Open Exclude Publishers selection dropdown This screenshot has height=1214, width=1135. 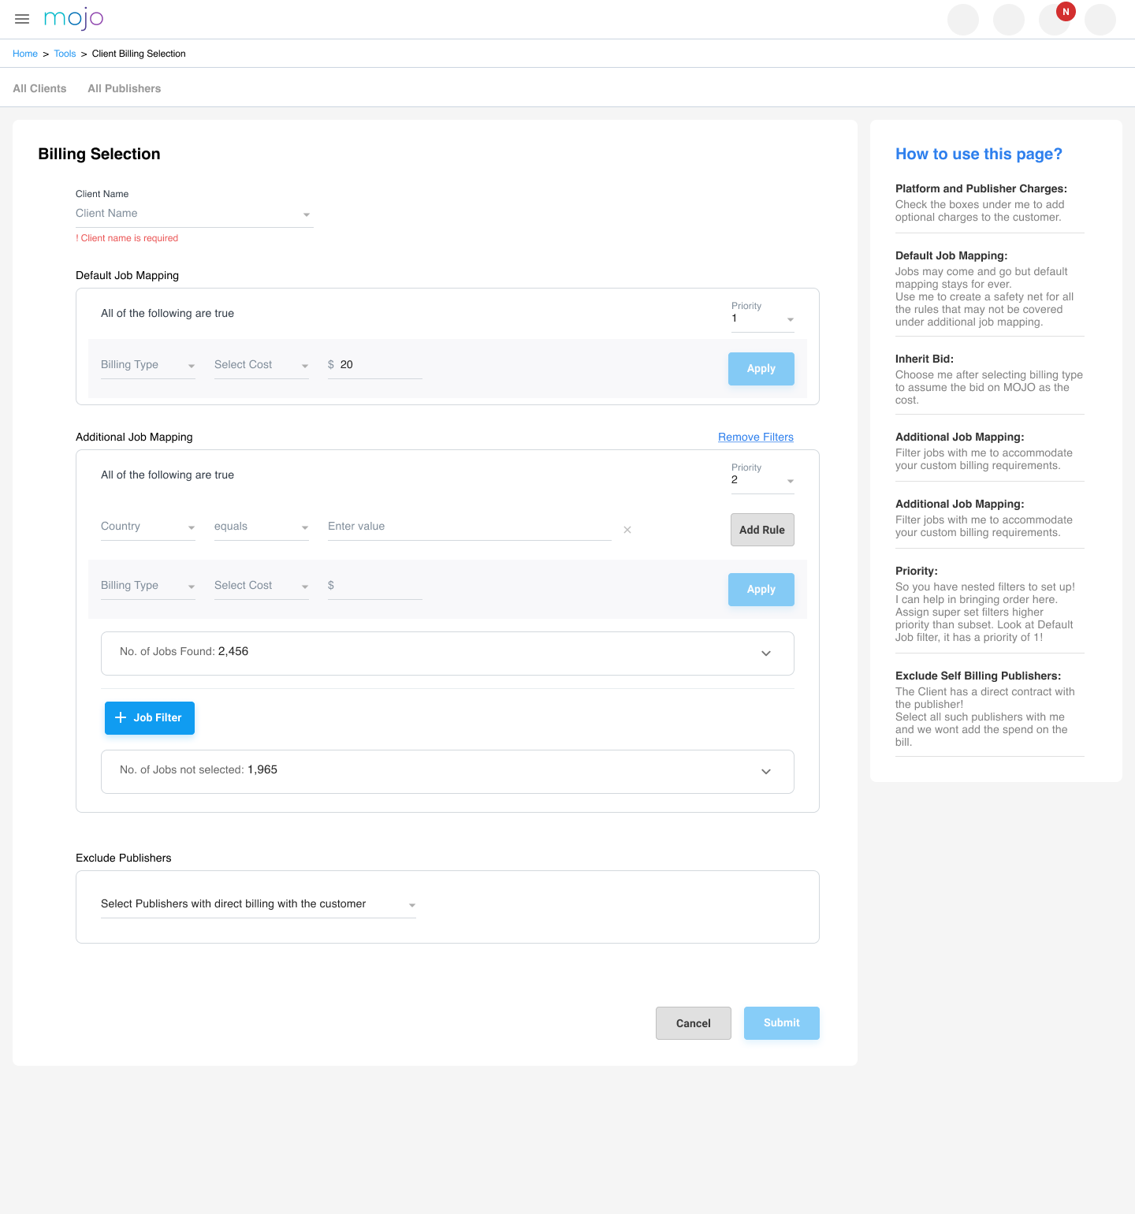tap(258, 904)
